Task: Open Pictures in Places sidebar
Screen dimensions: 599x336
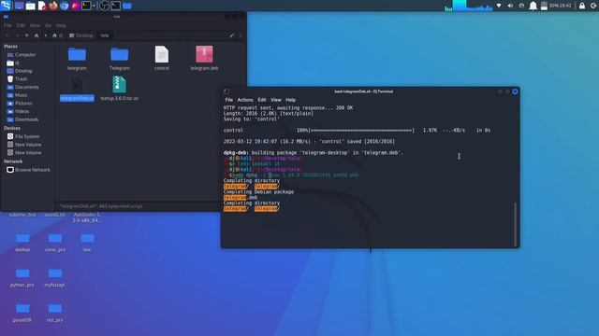Action: [23, 104]
